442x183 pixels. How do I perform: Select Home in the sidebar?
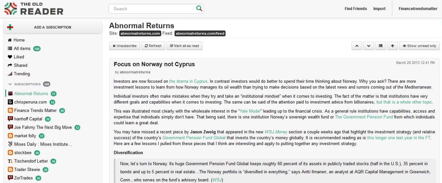click(x=19, y=40)
